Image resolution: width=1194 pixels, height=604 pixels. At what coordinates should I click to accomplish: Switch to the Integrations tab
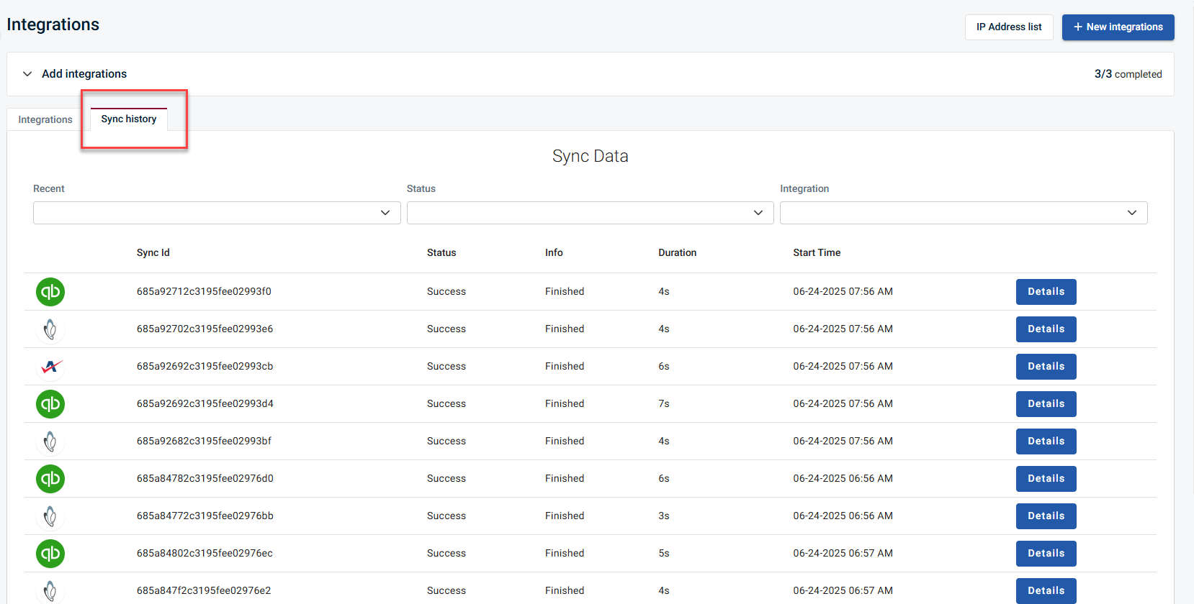coord(45,119)
